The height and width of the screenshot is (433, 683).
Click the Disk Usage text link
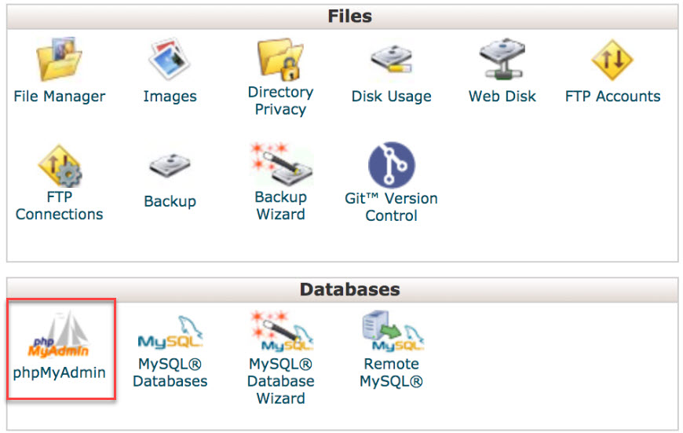(x=391, y=97)
